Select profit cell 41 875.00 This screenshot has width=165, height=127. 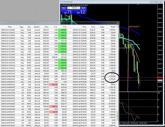[112, 106]
